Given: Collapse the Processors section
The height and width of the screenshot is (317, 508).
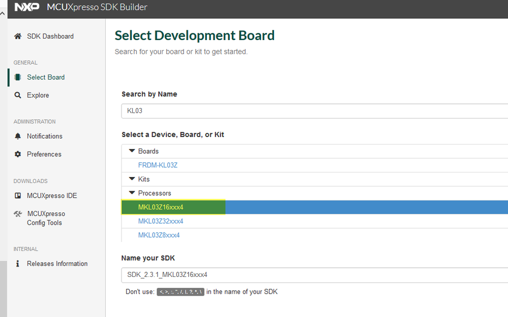Looking at the screenshot, I should pyautogui.click(x=132, y=193).
